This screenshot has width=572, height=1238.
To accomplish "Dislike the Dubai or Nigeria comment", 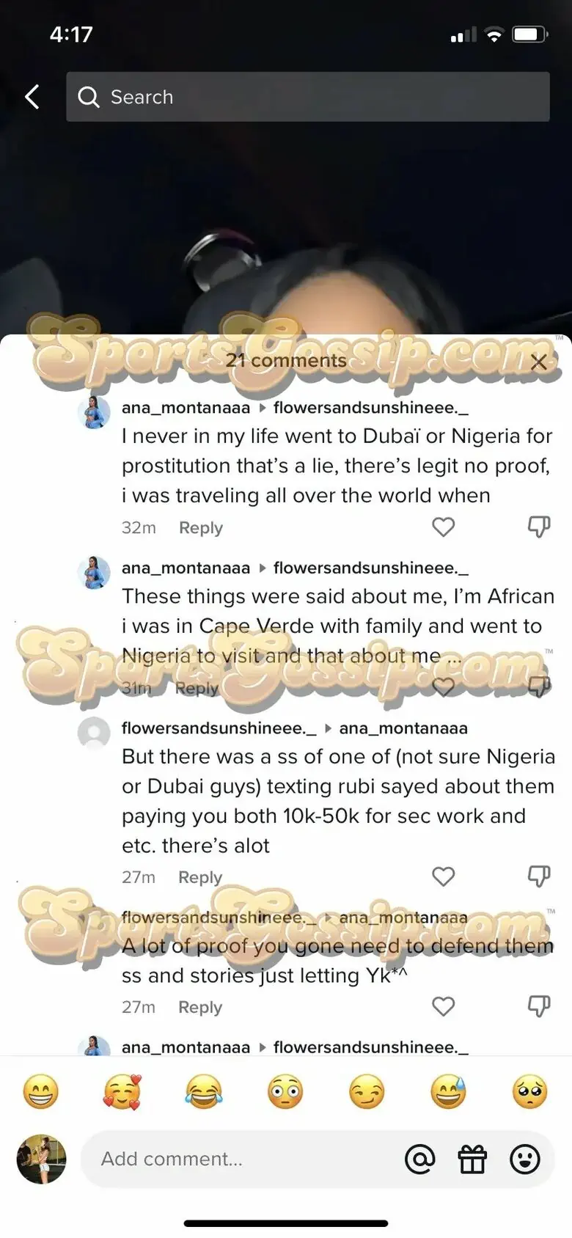I will click(539, 527).
